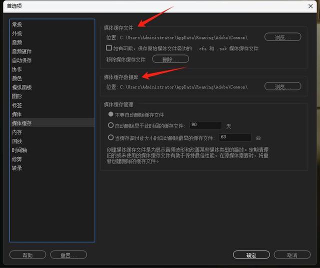This screenshot has height=268, width=320.
Task: Click 浏览 button for 媒体缓存文件 location
Action: pyautogui.click(x=282, y=37)
